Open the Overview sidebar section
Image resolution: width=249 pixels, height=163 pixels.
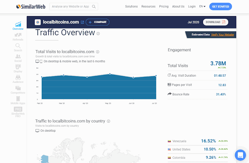18,26
